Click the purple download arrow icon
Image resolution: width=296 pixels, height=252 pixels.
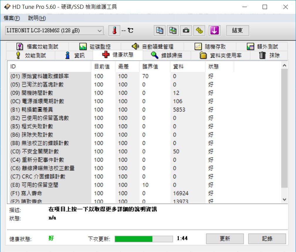215,31
